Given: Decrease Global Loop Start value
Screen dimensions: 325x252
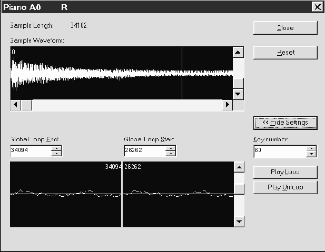Looking at the screenshot, I should click(170, 154).
